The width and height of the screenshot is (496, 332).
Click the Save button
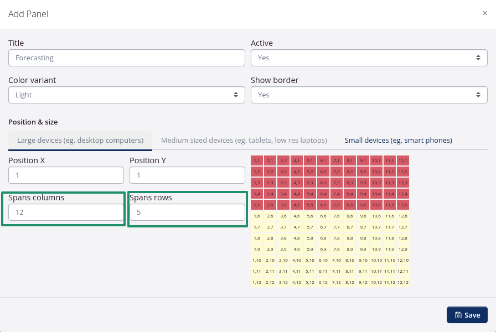(467, 315)
